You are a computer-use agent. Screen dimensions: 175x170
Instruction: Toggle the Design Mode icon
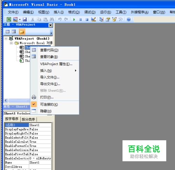(93, 19)
